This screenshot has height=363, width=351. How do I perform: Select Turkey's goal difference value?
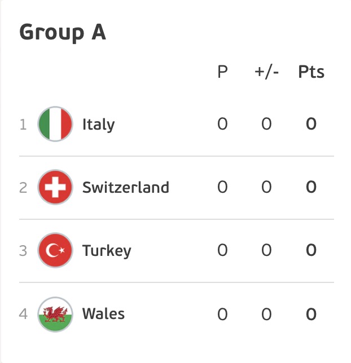click(x=266, y=250)
